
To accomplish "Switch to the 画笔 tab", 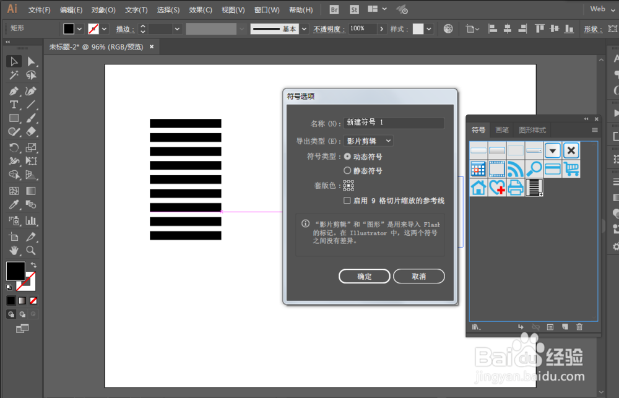I will point(502,130).
